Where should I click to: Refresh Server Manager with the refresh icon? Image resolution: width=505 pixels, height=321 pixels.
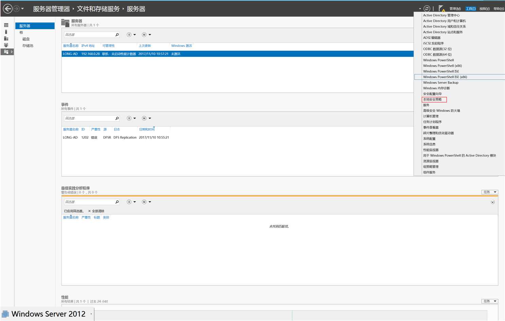pyautogui.click(x=427, y=9)
